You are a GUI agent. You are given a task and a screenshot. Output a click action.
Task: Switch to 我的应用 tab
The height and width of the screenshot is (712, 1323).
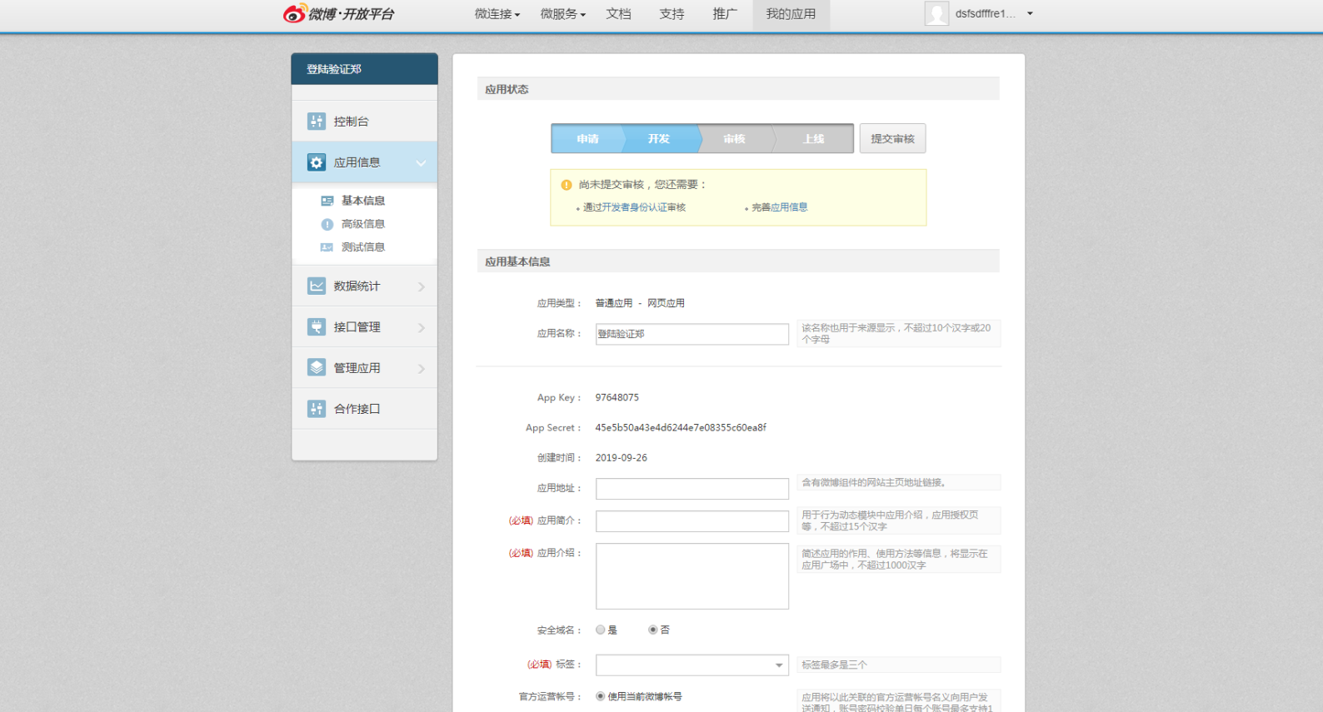click(x=791, y=14)
